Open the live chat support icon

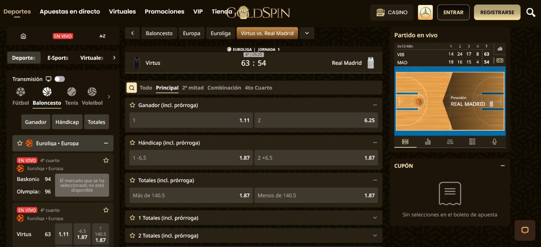(x=525, y=230)
